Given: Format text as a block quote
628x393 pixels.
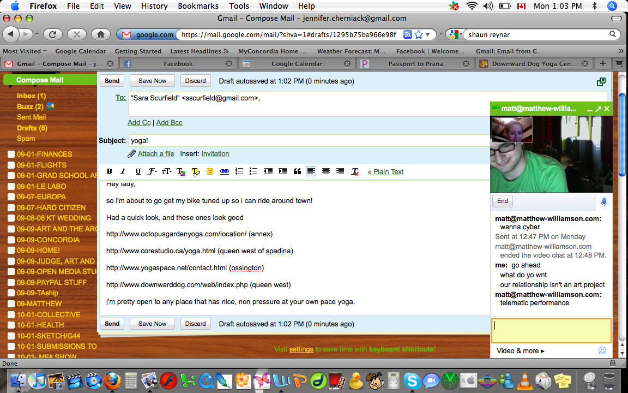Looking at the screenshot, I should pos(297,171).
